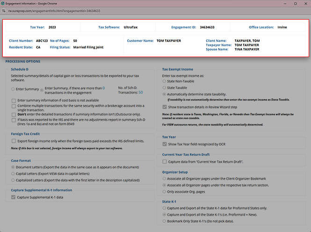Click the engagement URL in the address bar
Image resolution: width=311 pixels, height=232 pixels.
54,11
